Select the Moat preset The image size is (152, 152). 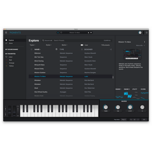71,88
